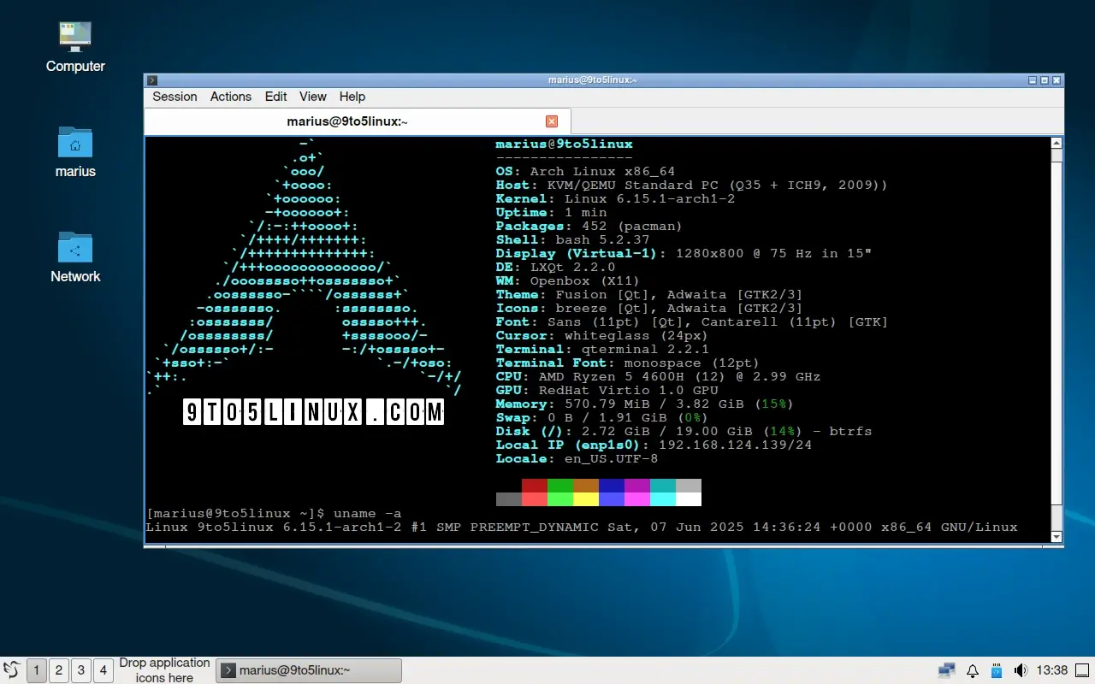Image resolution: width=1095 pixels, height=684 pixels.
Task: Click the bright cyan swatch in palette
Action: click(x=663, y=499)
